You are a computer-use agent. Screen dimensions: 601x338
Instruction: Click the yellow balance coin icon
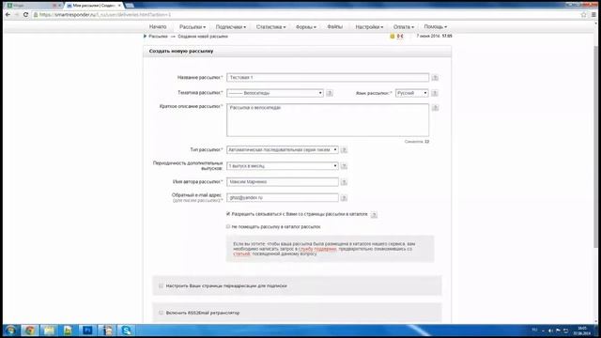(x=393, y=36)
